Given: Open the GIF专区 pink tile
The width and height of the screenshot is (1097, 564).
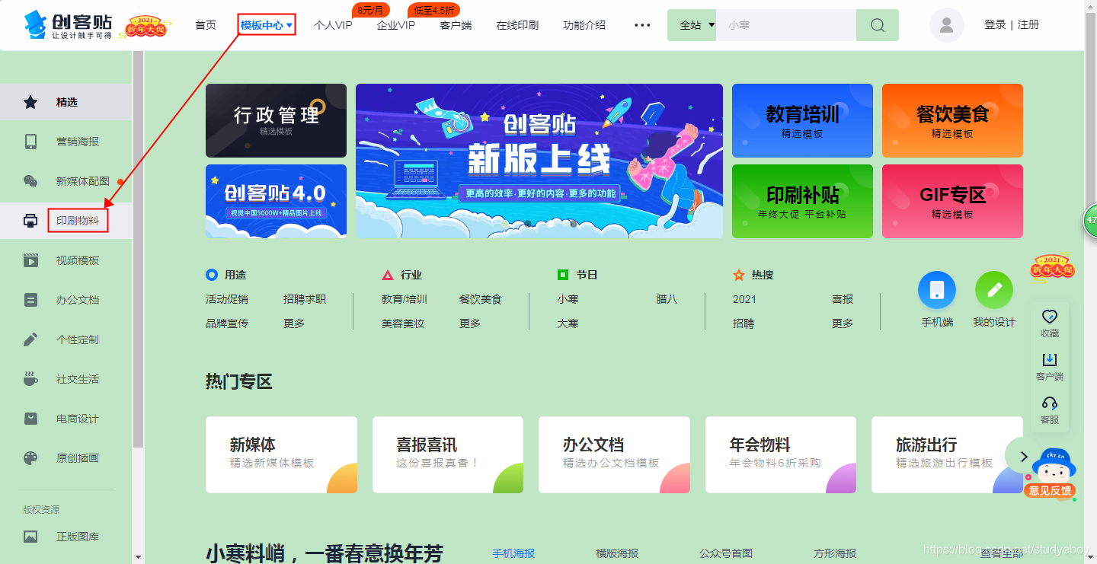Looking at the screenshot, I should (x=952, y=201).
